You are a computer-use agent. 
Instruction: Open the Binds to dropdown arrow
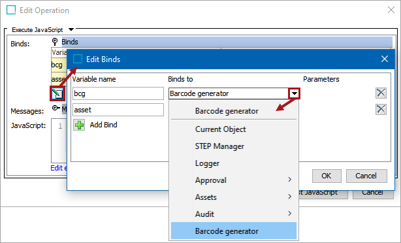[x=295, y=93]
